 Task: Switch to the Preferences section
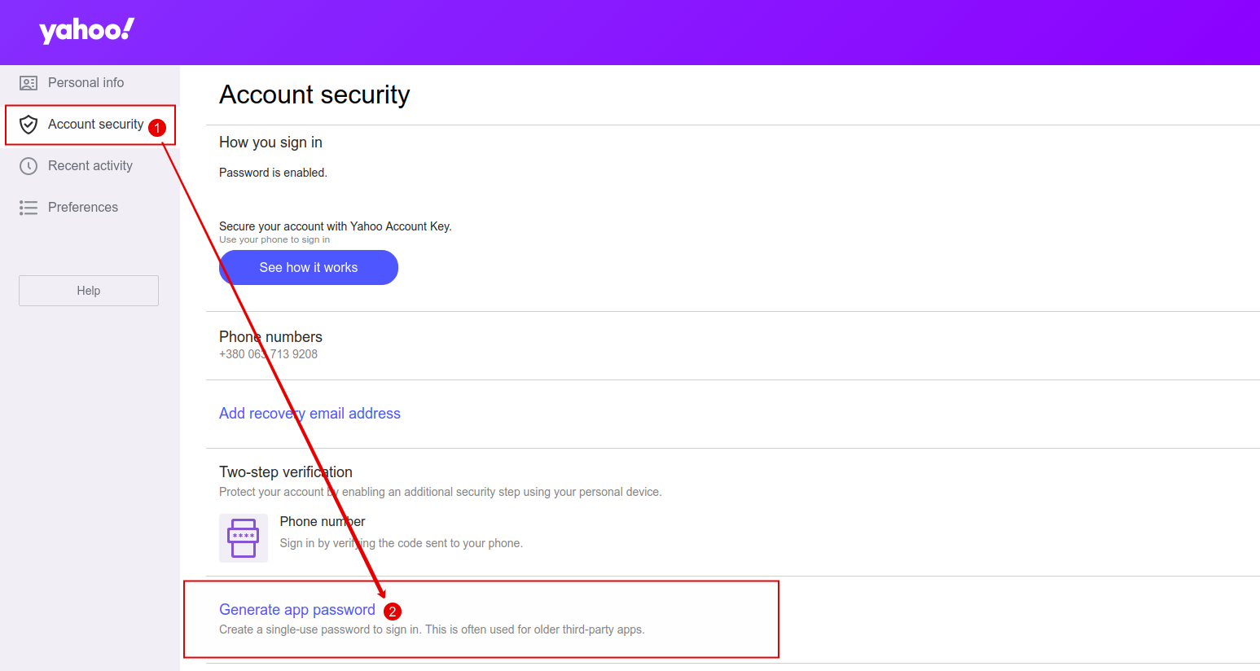tap(85, 207)
